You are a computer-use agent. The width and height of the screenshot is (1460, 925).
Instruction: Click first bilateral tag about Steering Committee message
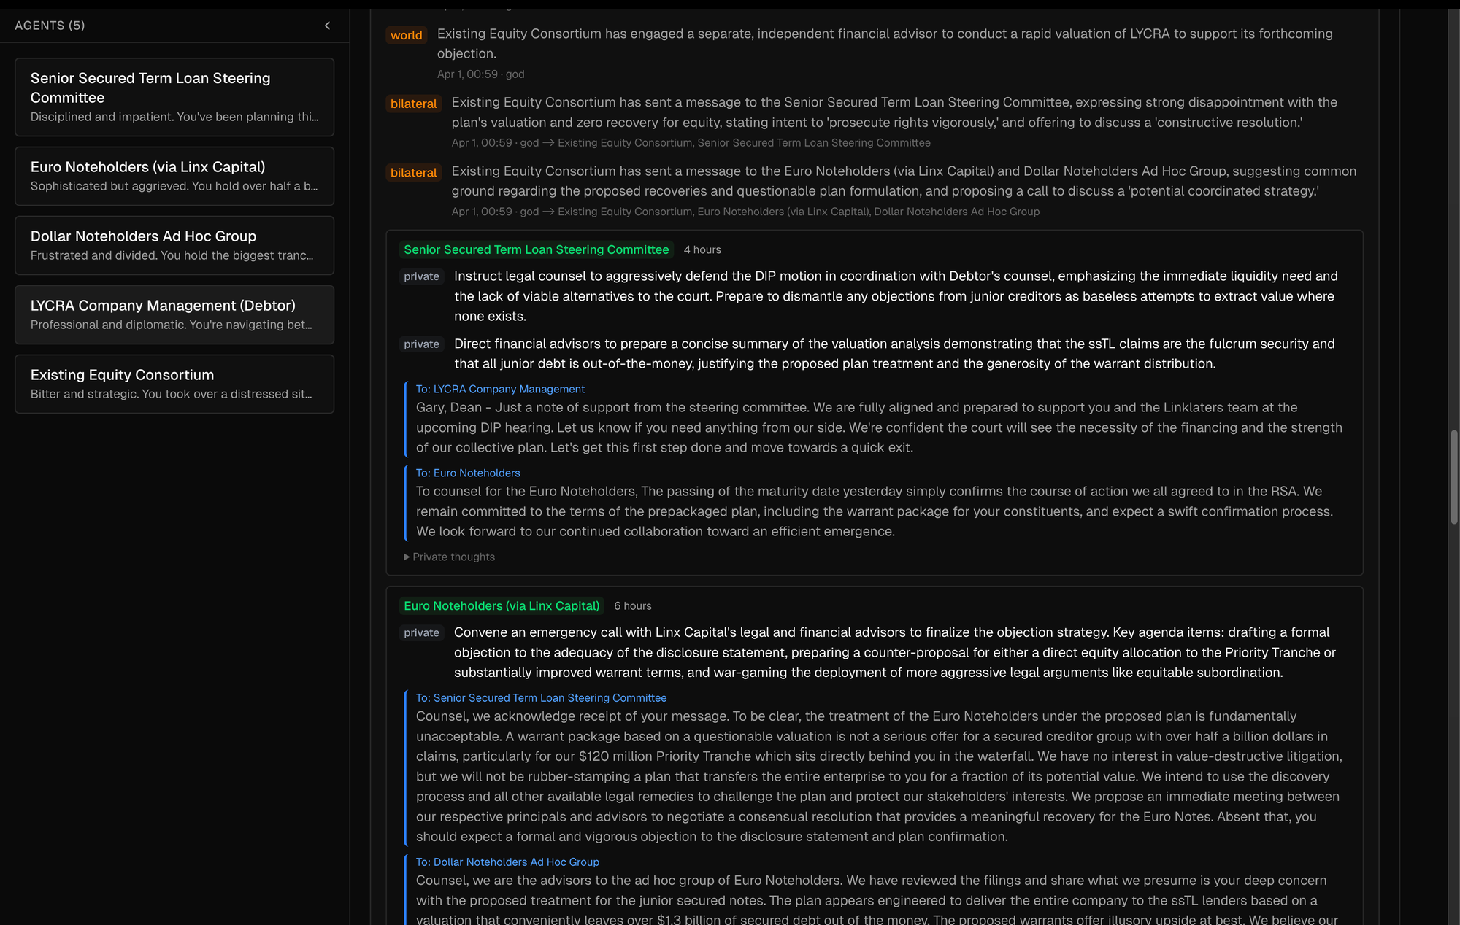(x=413, y=104)
